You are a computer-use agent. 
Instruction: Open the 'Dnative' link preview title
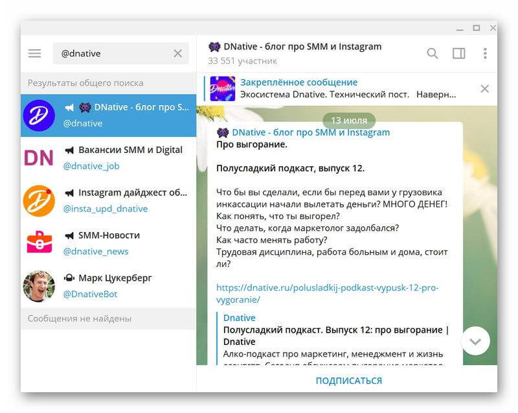pyautogui.click(x=239, y=318)
